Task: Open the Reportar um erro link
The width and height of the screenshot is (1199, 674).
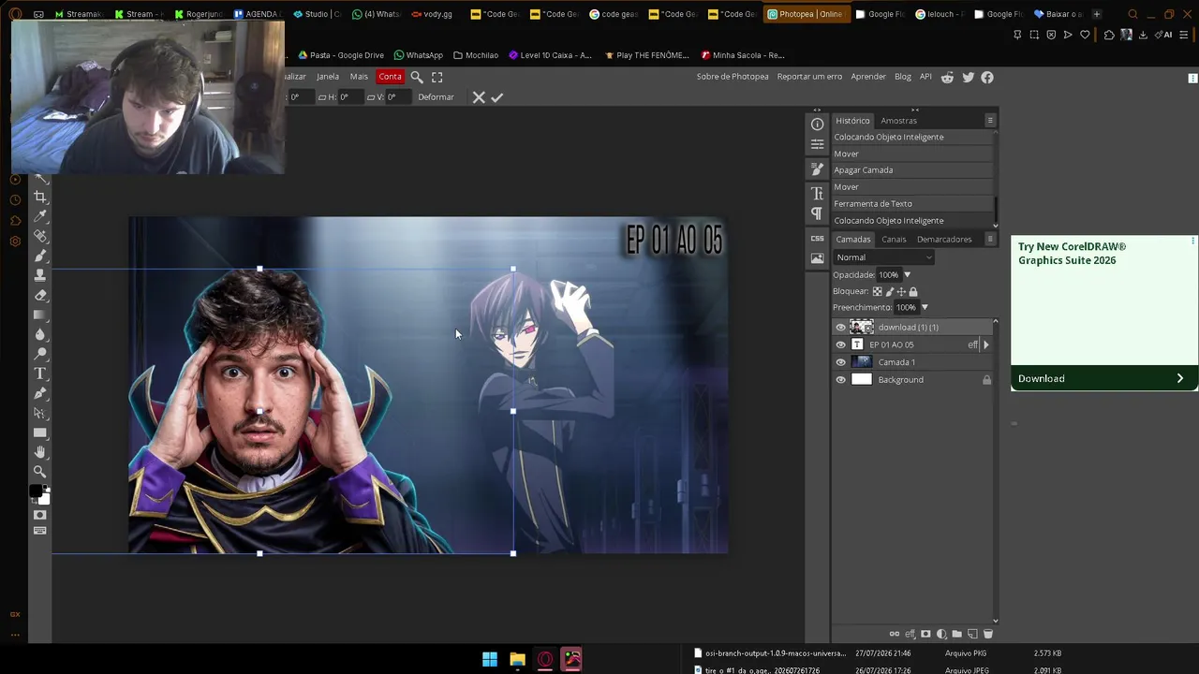Action: coord(809,77)
